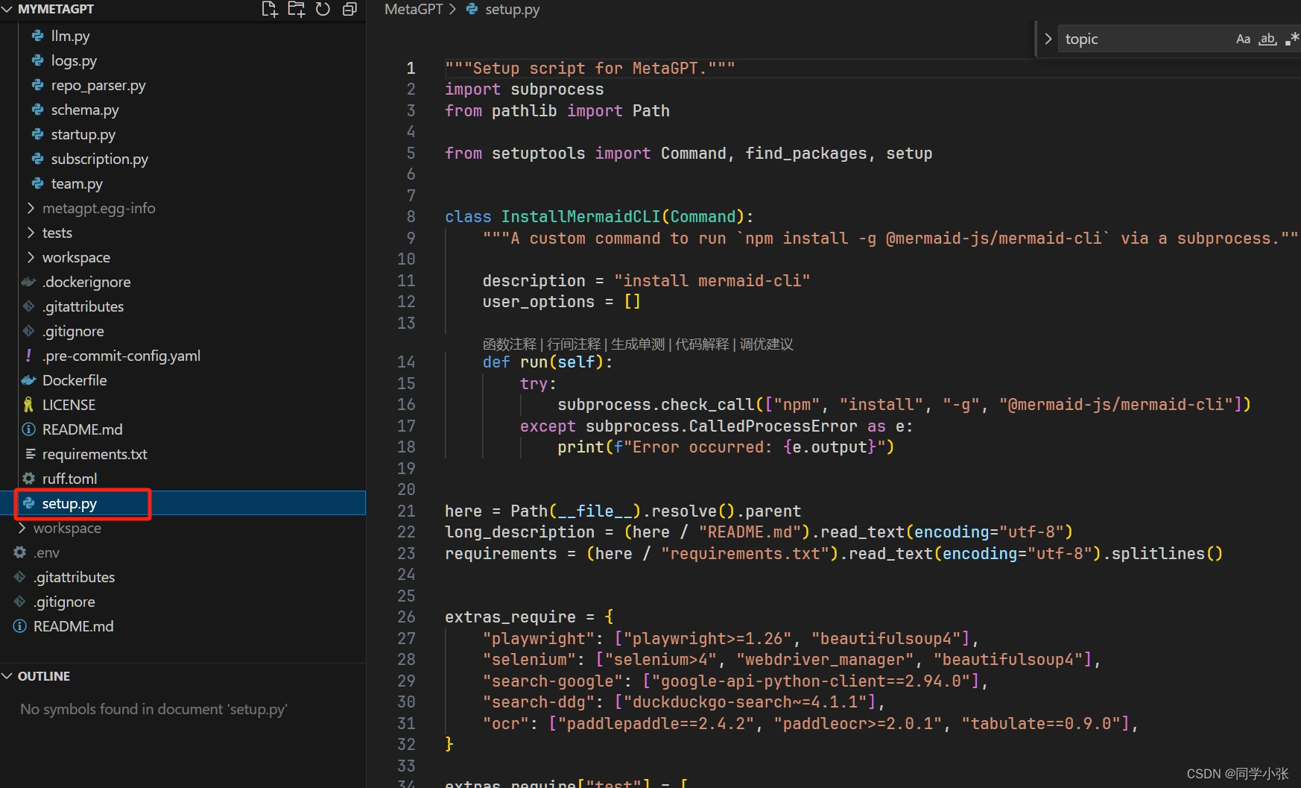This screenshot has height=788, width=1301.
Task: Click the 函数注释 code lens link
Action: click(509, 344)
